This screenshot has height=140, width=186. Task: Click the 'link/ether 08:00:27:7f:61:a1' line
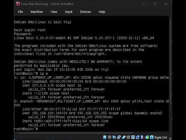coord(71,109)
